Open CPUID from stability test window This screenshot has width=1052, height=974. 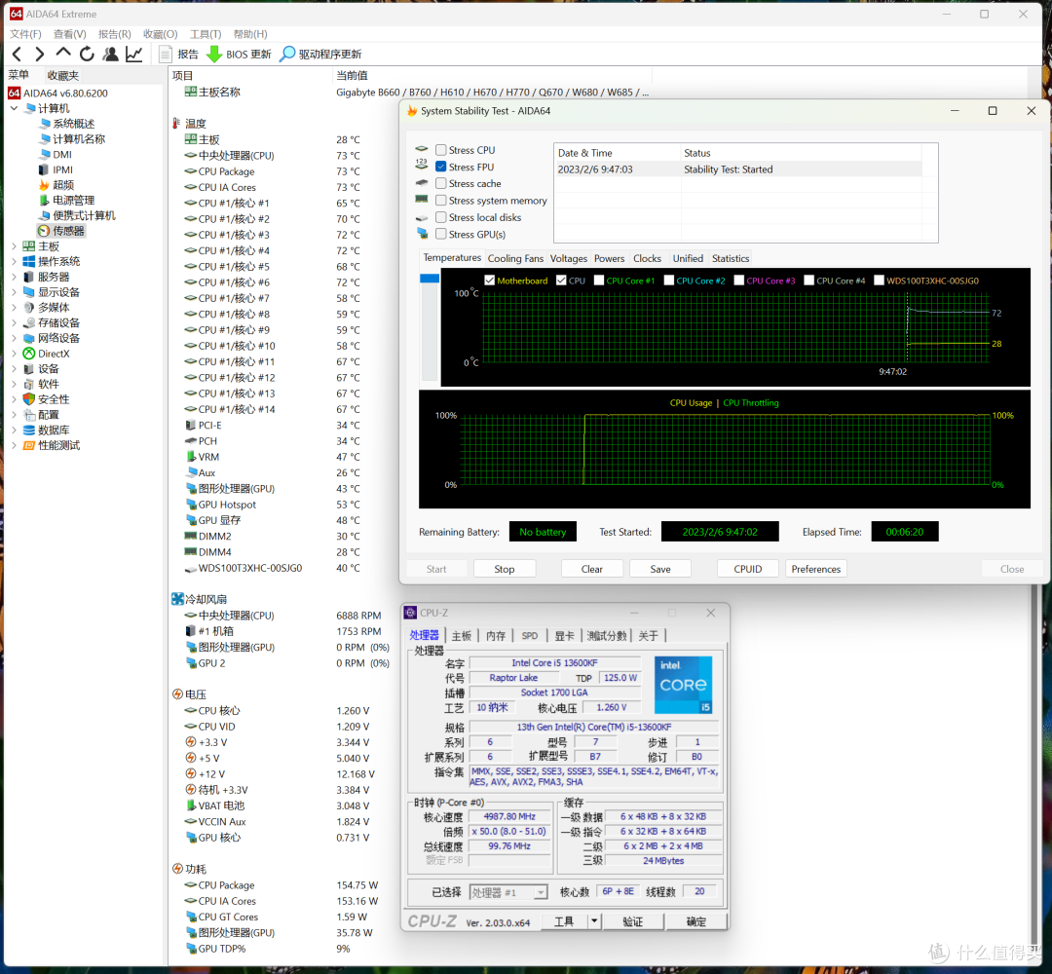click(x=747, y=569)
